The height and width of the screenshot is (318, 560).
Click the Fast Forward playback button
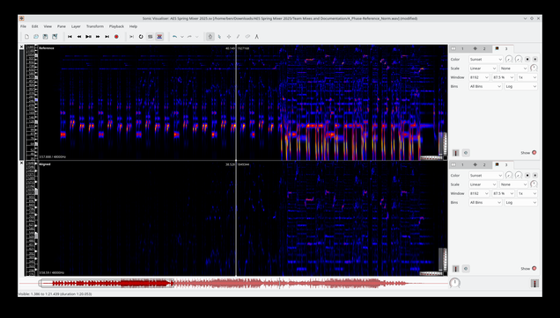tap(98, 37)
